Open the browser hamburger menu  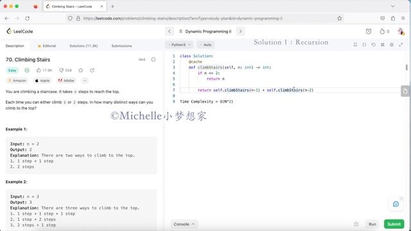[x=403, y=19]
